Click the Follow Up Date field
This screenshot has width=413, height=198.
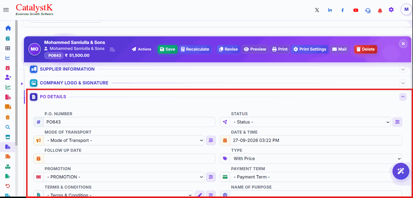[x=129, y=159]
